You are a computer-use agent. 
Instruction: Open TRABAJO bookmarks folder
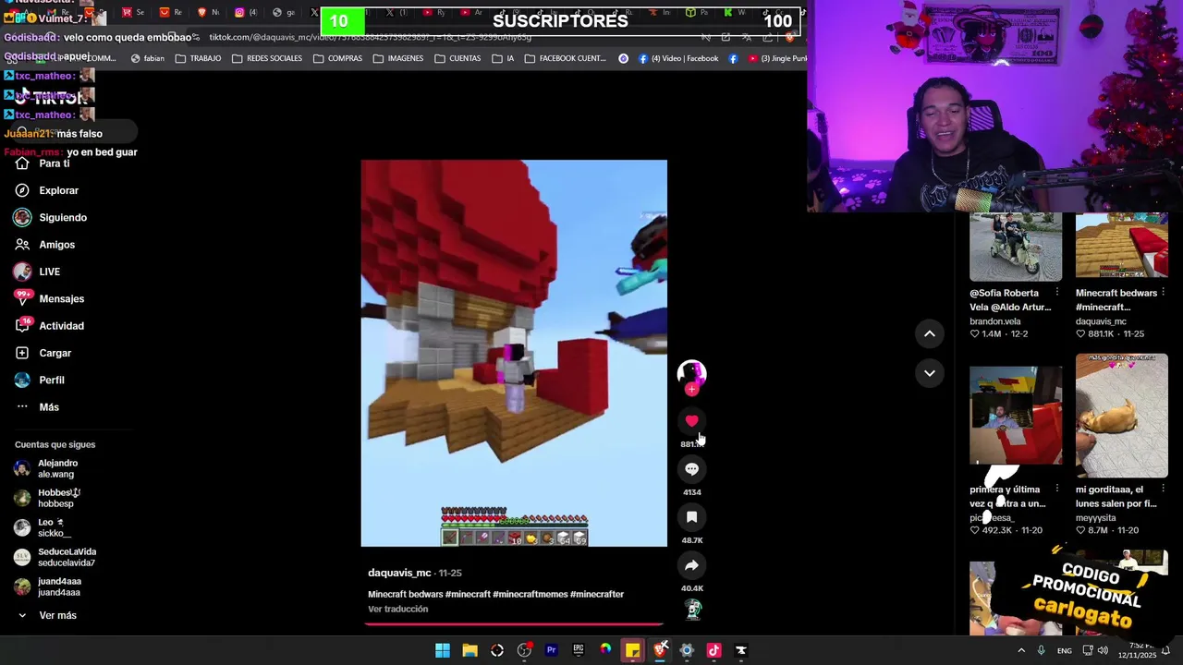(x=198, y=58)
